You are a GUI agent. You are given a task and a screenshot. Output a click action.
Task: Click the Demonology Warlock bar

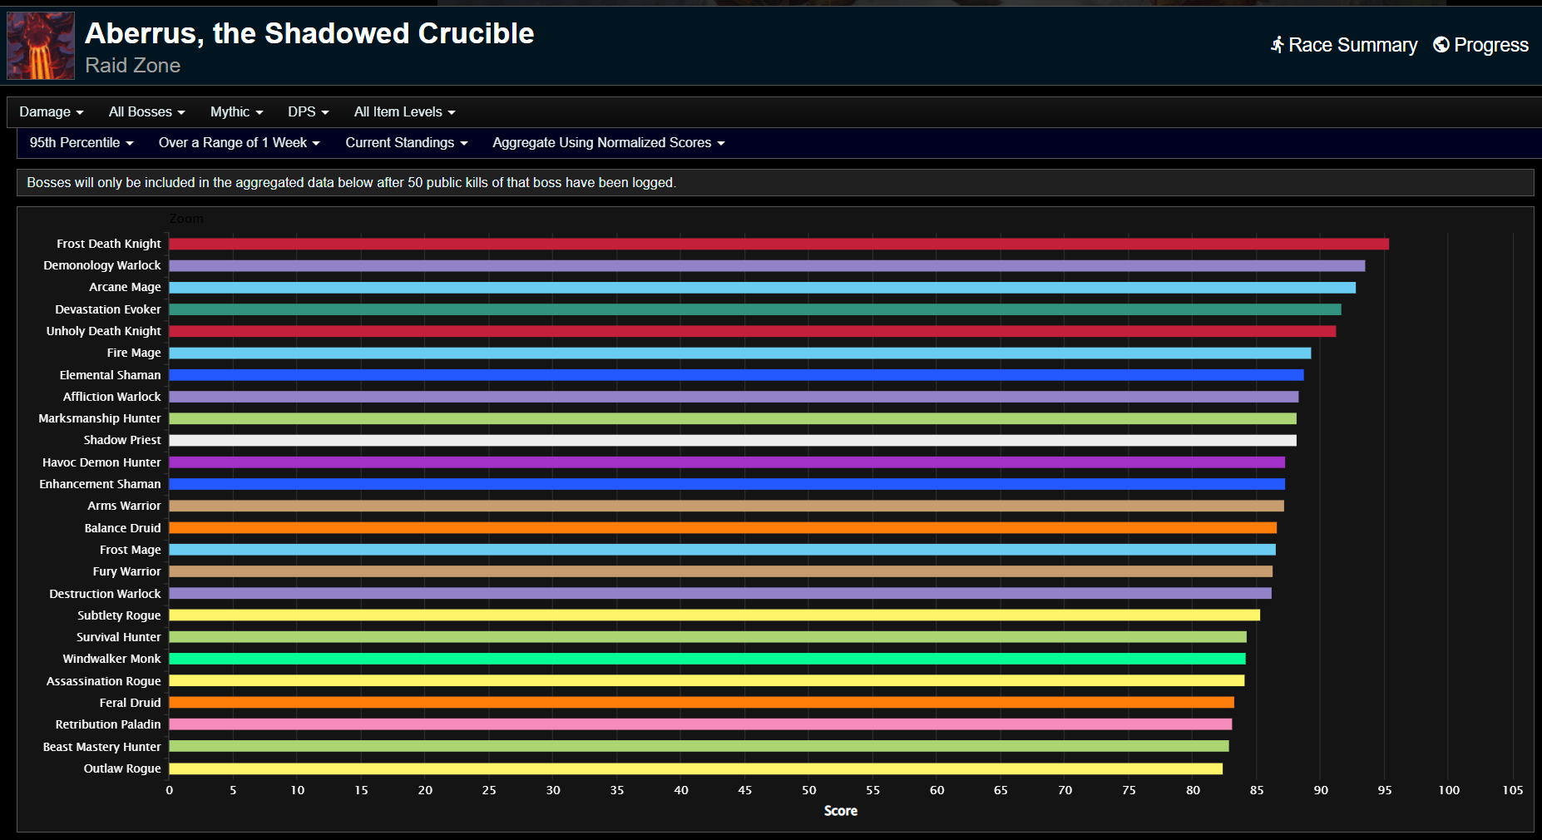(x=767, y=265)
